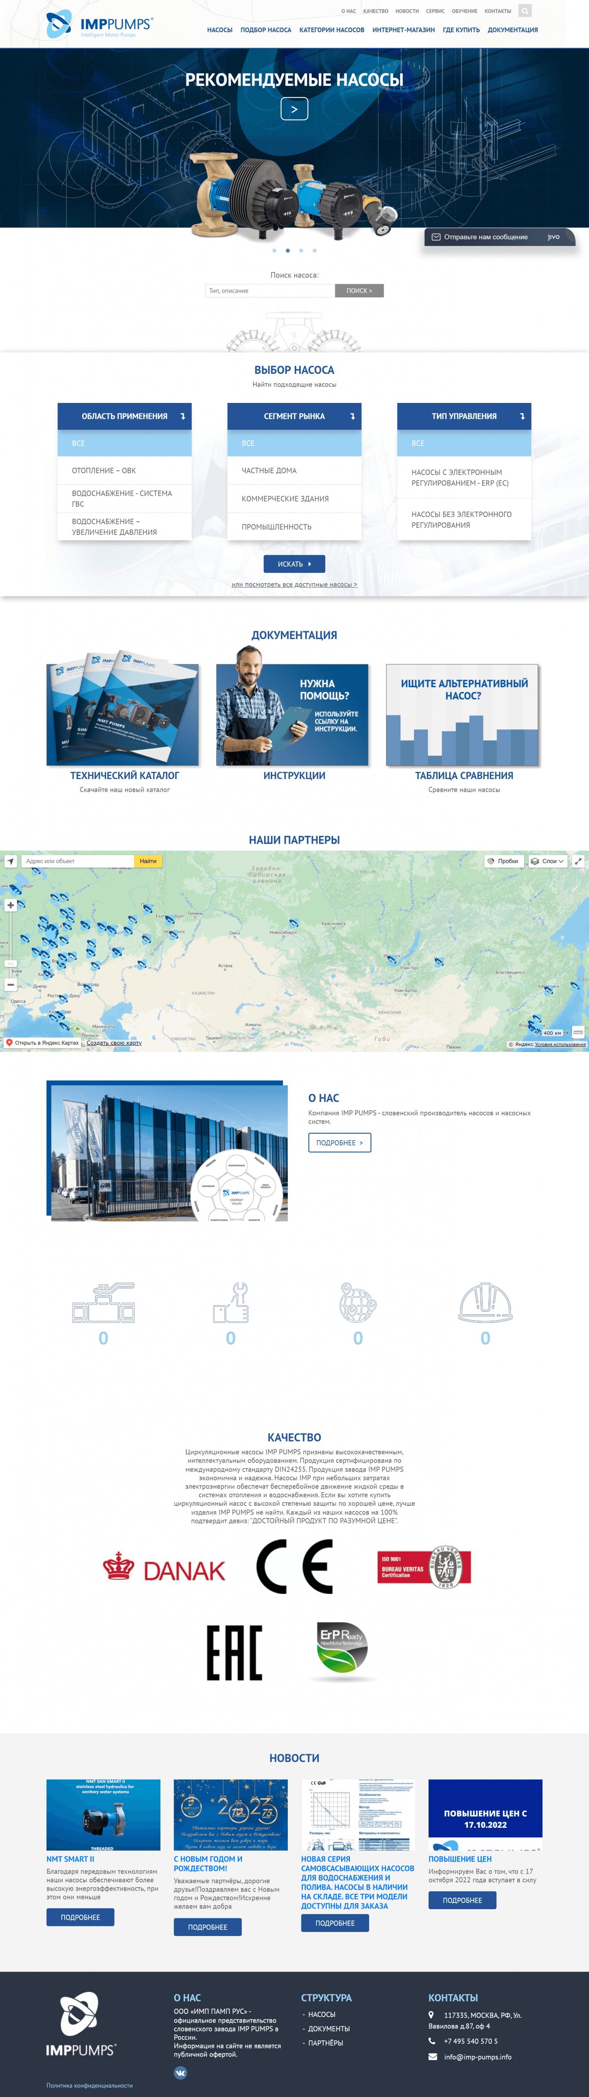Choose ПРОМЫШЛЕННОСТЬ market segment
Image resolution: width=589 pixels, height=2097 pixels.
pyautogui.click(x=294, y=527)
